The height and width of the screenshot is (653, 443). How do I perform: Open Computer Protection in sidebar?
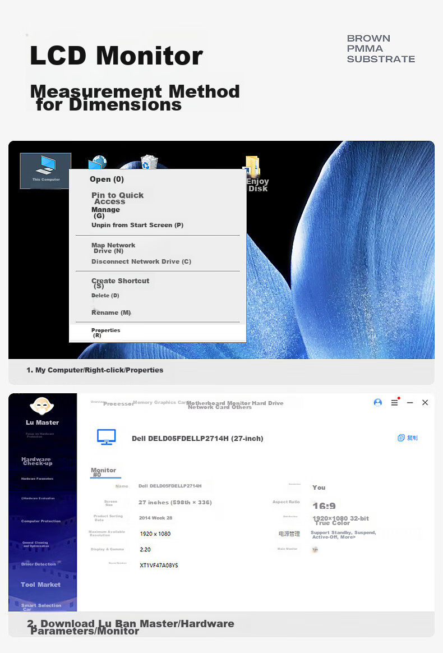click(41, 521)
